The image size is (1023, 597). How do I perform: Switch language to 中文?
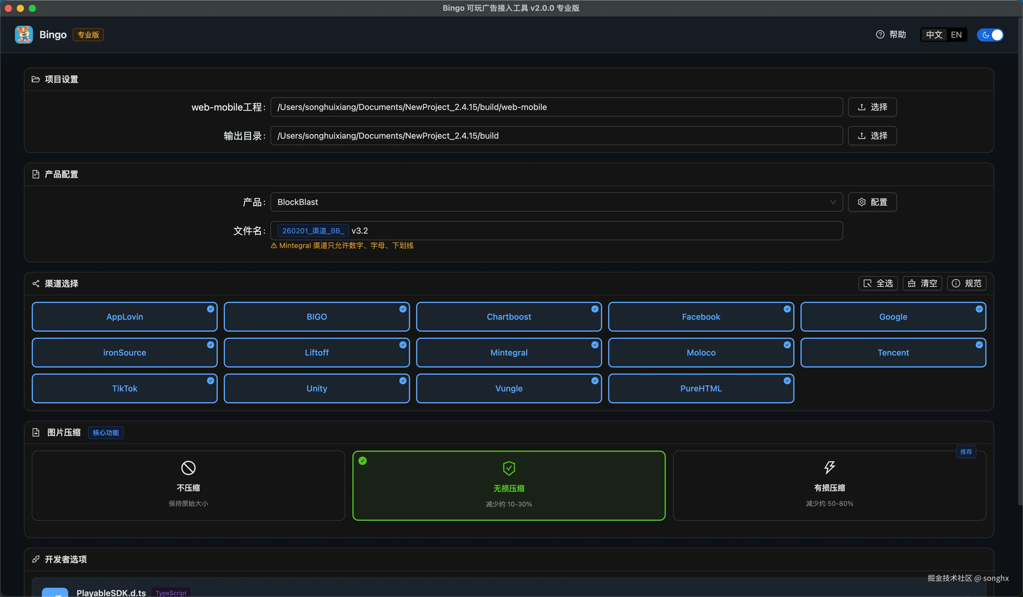coord(934,35)
